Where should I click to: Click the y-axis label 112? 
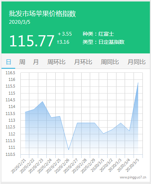(x=12, y=134)
